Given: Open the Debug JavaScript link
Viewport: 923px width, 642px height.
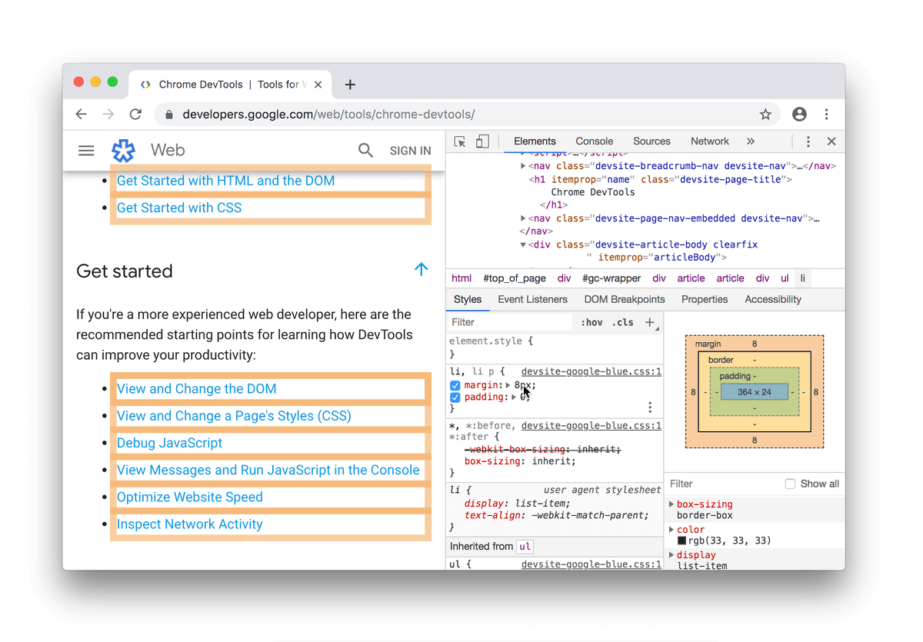Looking at the screenshot, I should pyautogui.click(x=169, y=443).
